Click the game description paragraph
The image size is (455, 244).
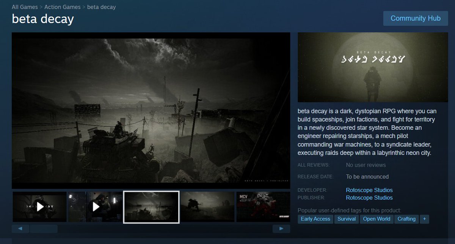click(367, 132)
